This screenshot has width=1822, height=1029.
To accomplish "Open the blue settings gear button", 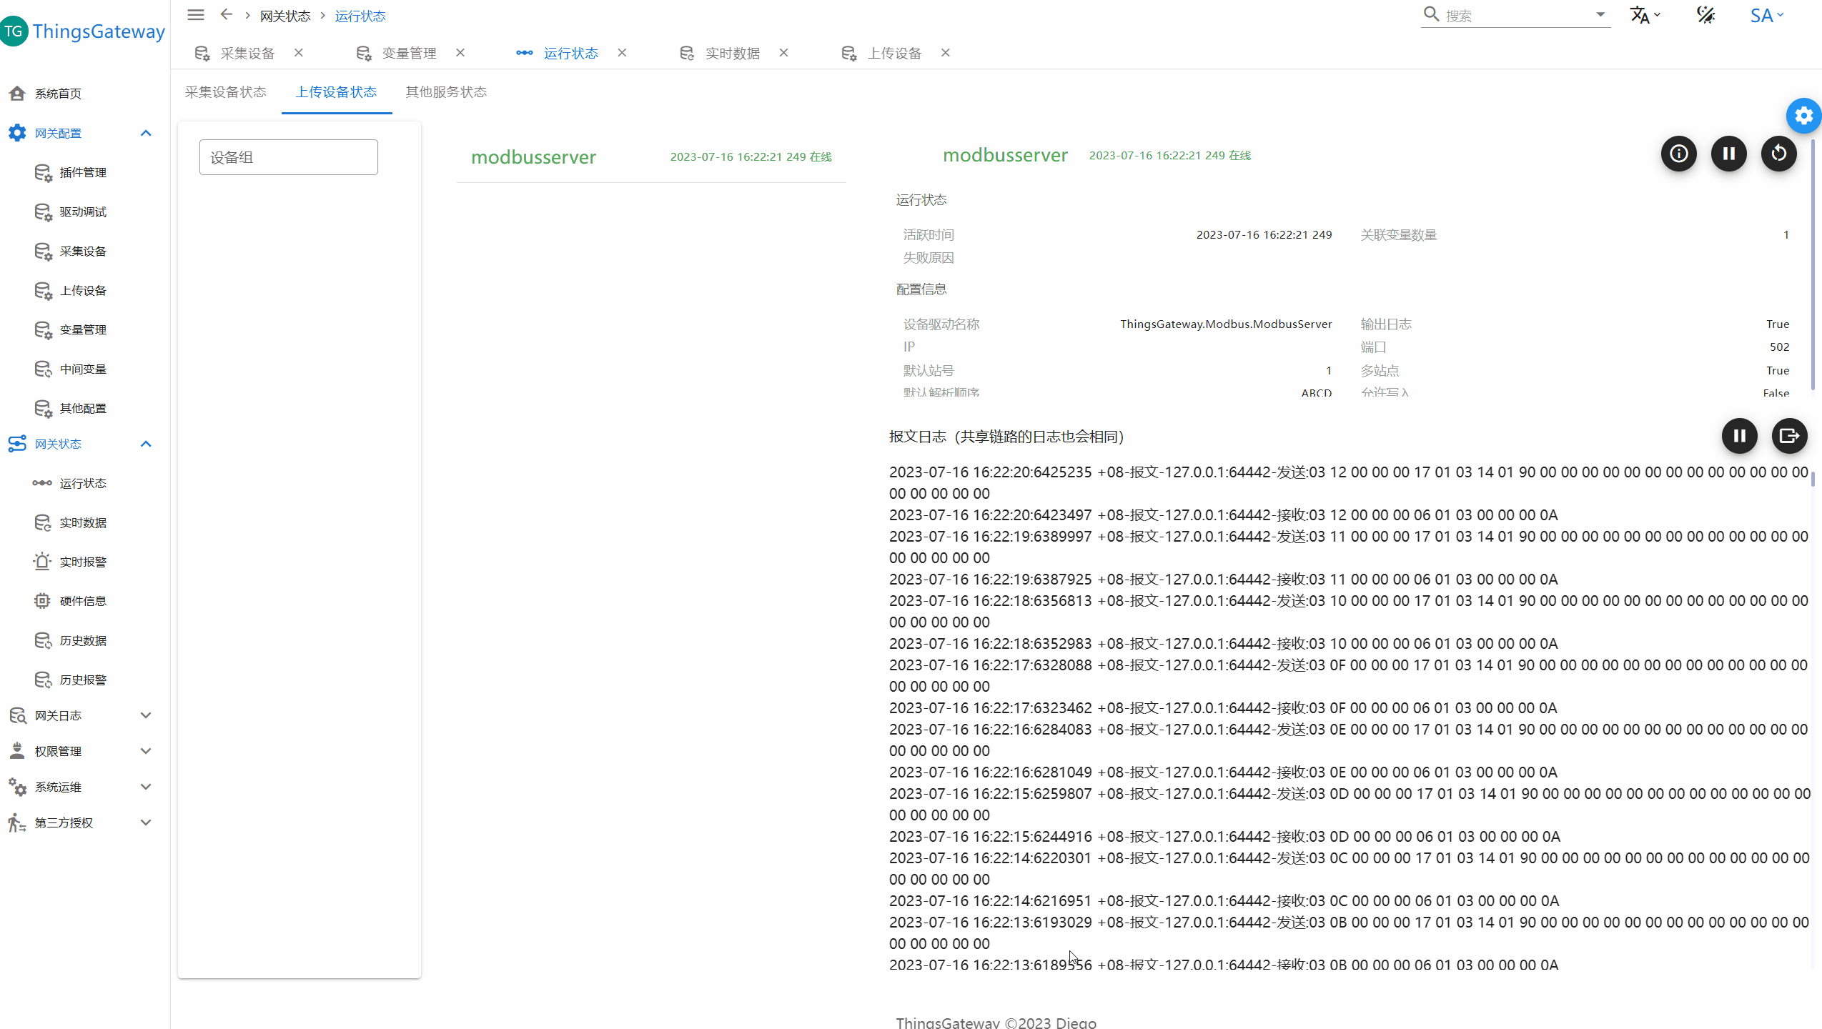I will [1803, 116].
